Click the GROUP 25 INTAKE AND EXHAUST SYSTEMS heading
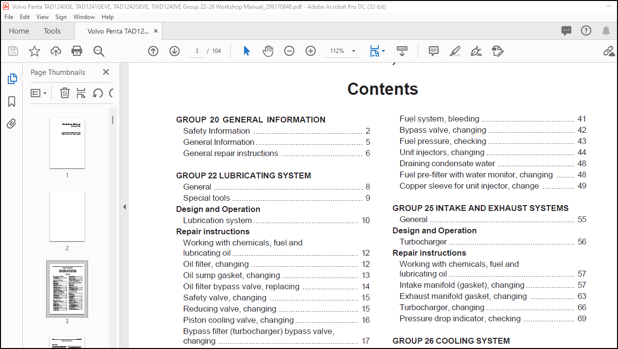 point(480,208)
